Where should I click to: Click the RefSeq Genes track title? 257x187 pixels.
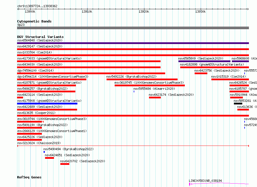[29, 177]
